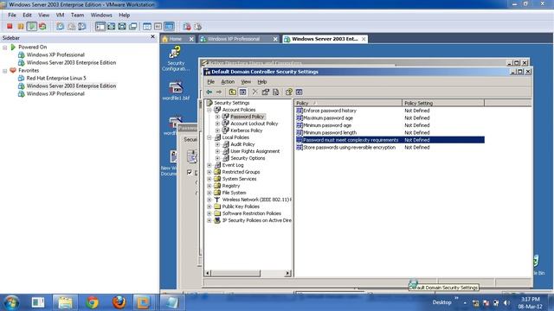Click the tree pane horizontal scrollbar thumb
Screen dimensions: 554x311
pos(235,273)
